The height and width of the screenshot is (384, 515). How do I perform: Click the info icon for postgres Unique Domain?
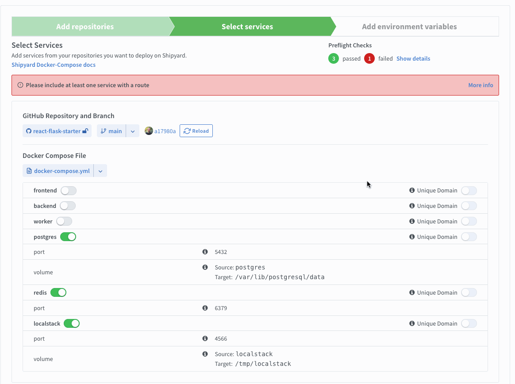tap(412, 237)
